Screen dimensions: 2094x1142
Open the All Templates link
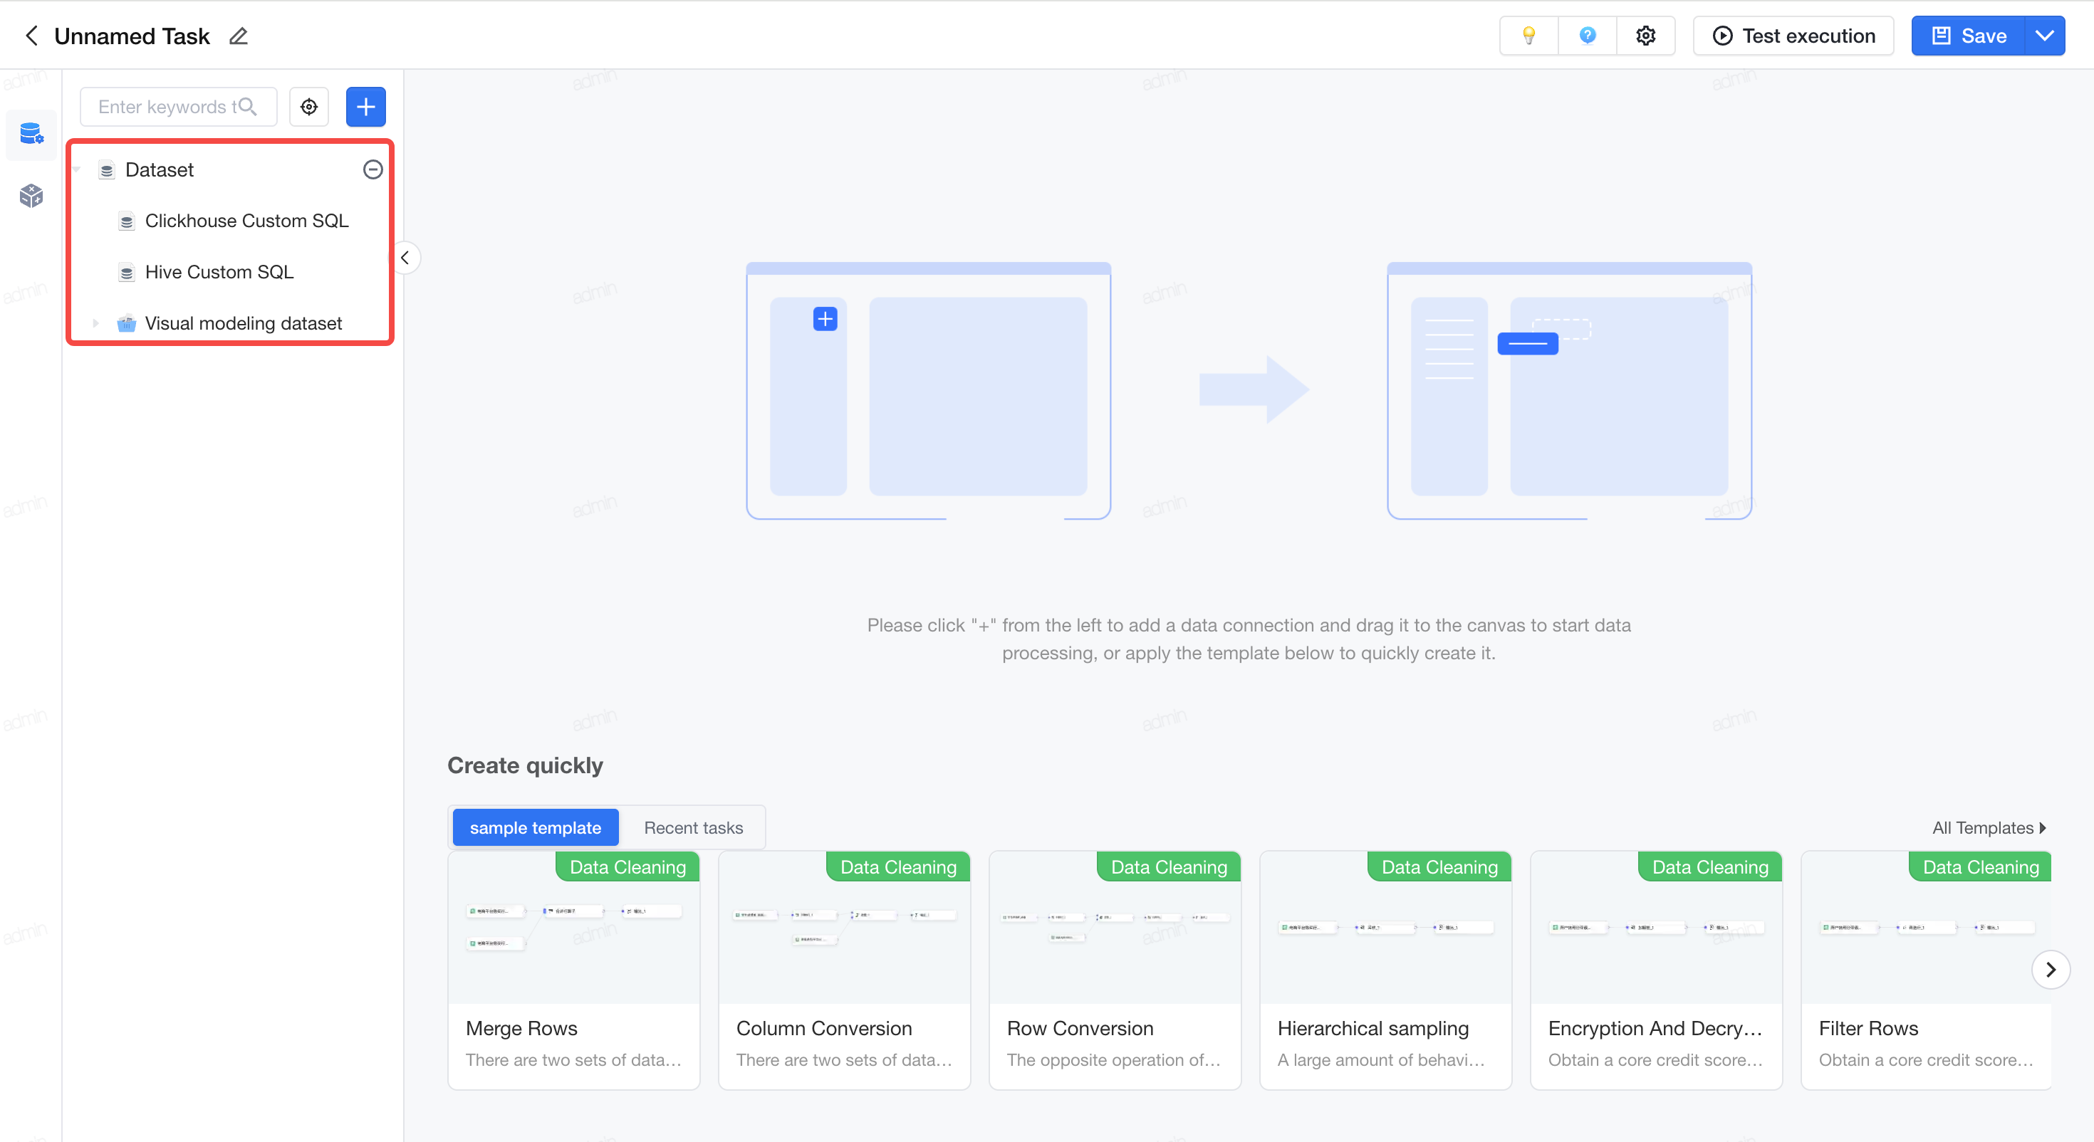click(x=1989, y=827)
